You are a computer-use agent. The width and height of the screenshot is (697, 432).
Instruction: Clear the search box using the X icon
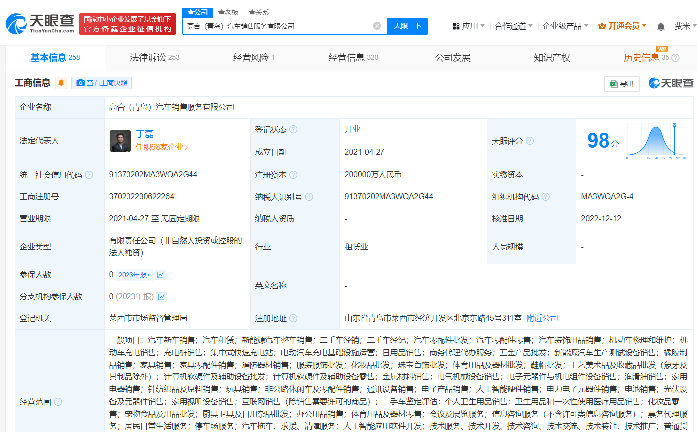pyautogui.click(x=376, y=26)
